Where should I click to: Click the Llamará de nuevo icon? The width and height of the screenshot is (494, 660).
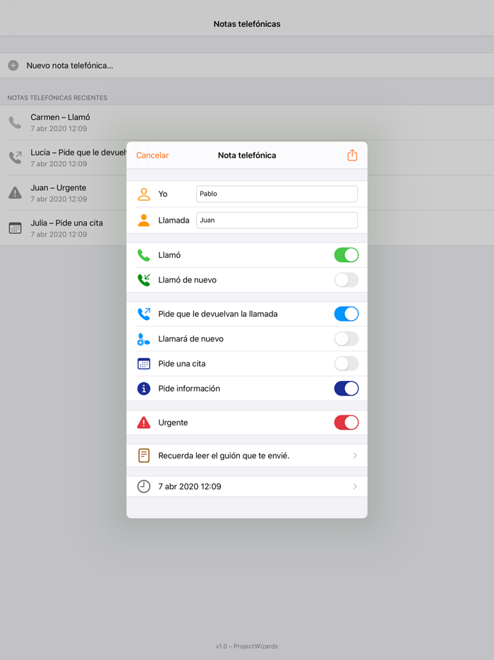click(x=144, y=339)
